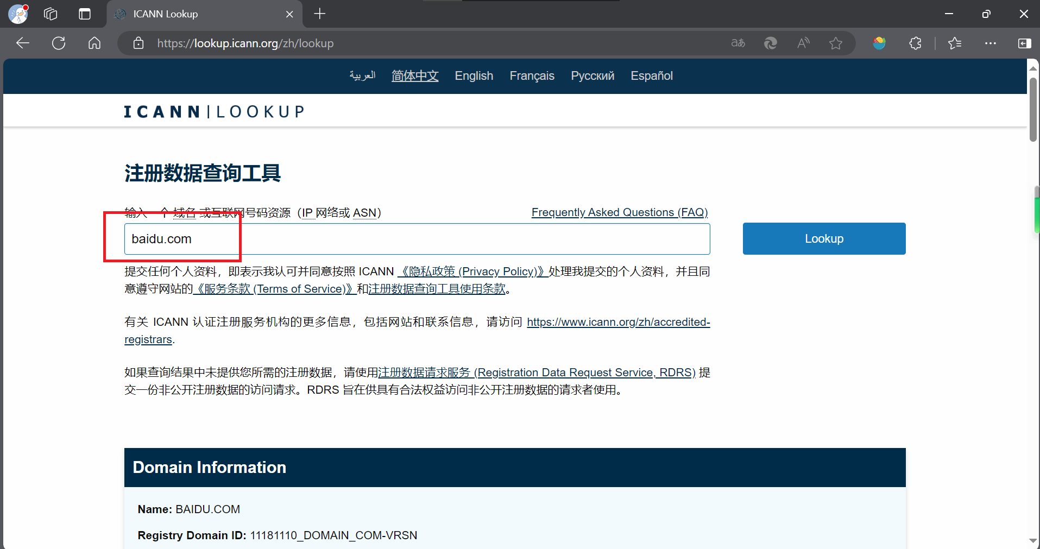The image size is (1040, 549).
Task: Minimize the browser window
Action: [949, 14]
